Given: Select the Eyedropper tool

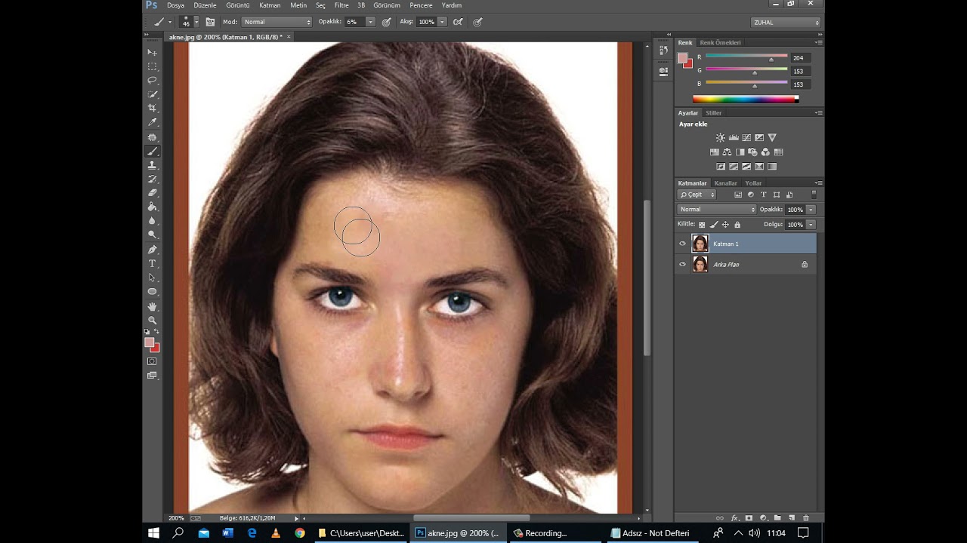Looking at the screenshot, I should click(x=152, y=122).
